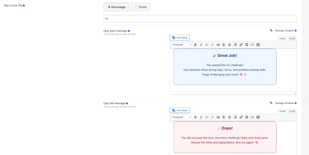309x155 pixels.
Task: Toggle Bold in fail message editor
Action: click(x=195, y=117)
